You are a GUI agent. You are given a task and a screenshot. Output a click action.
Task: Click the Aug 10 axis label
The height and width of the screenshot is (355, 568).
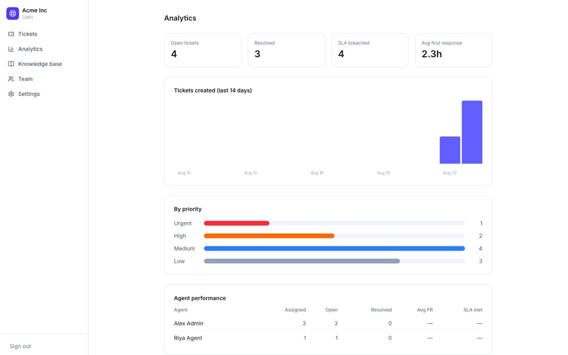click(x=184, y=173)
